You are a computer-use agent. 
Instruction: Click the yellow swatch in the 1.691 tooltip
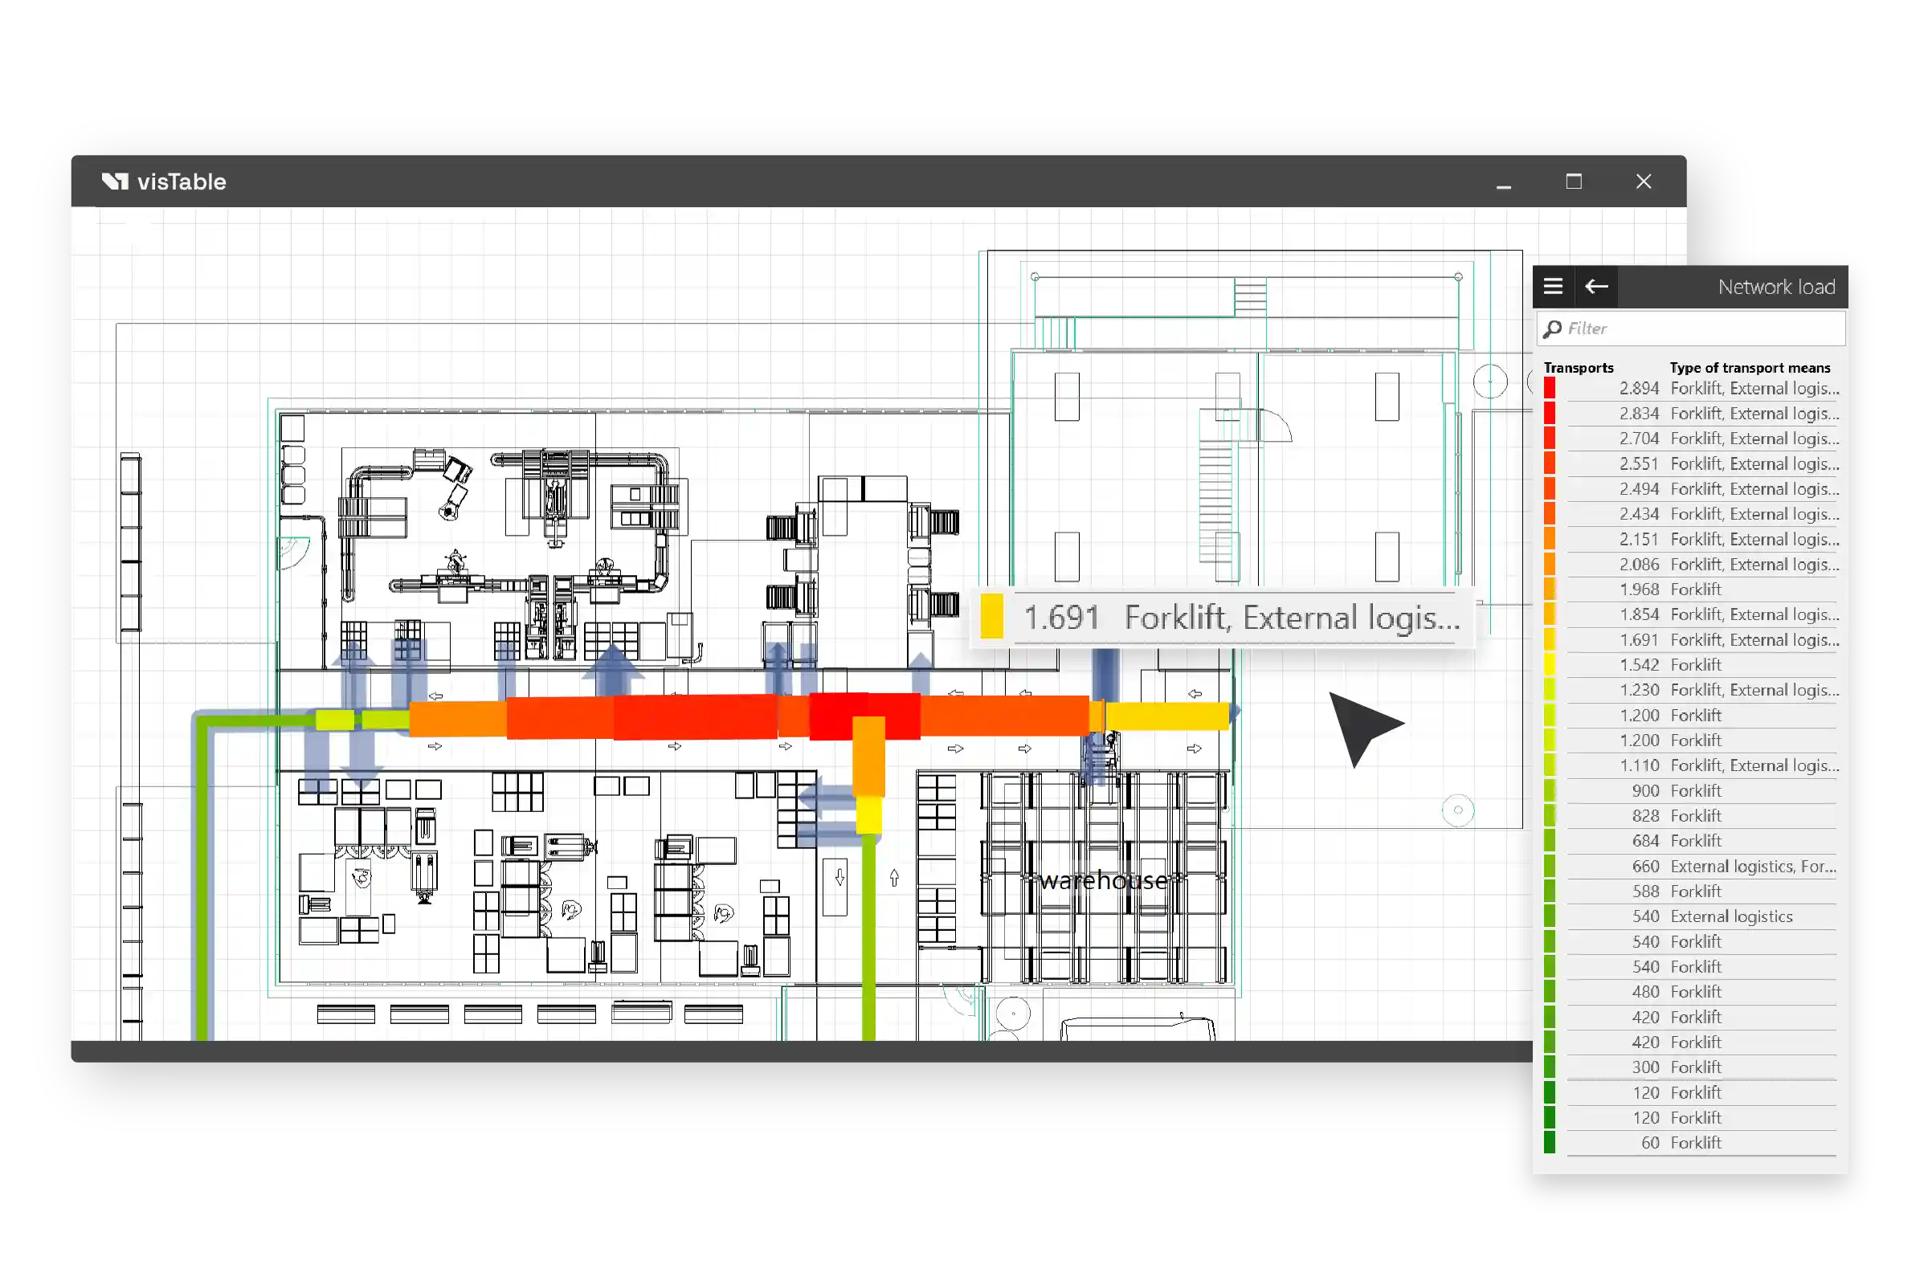991,617
